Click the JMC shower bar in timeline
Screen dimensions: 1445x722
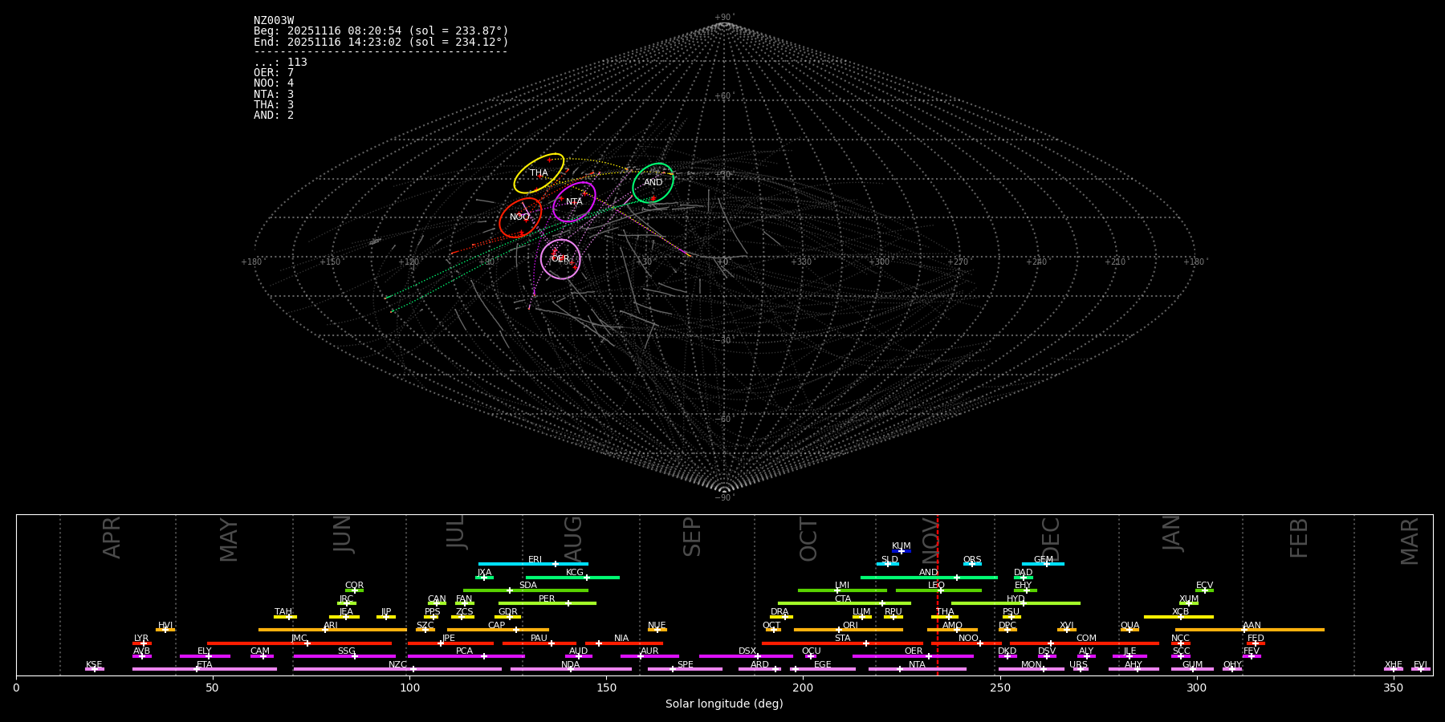[x=299, y=643]
